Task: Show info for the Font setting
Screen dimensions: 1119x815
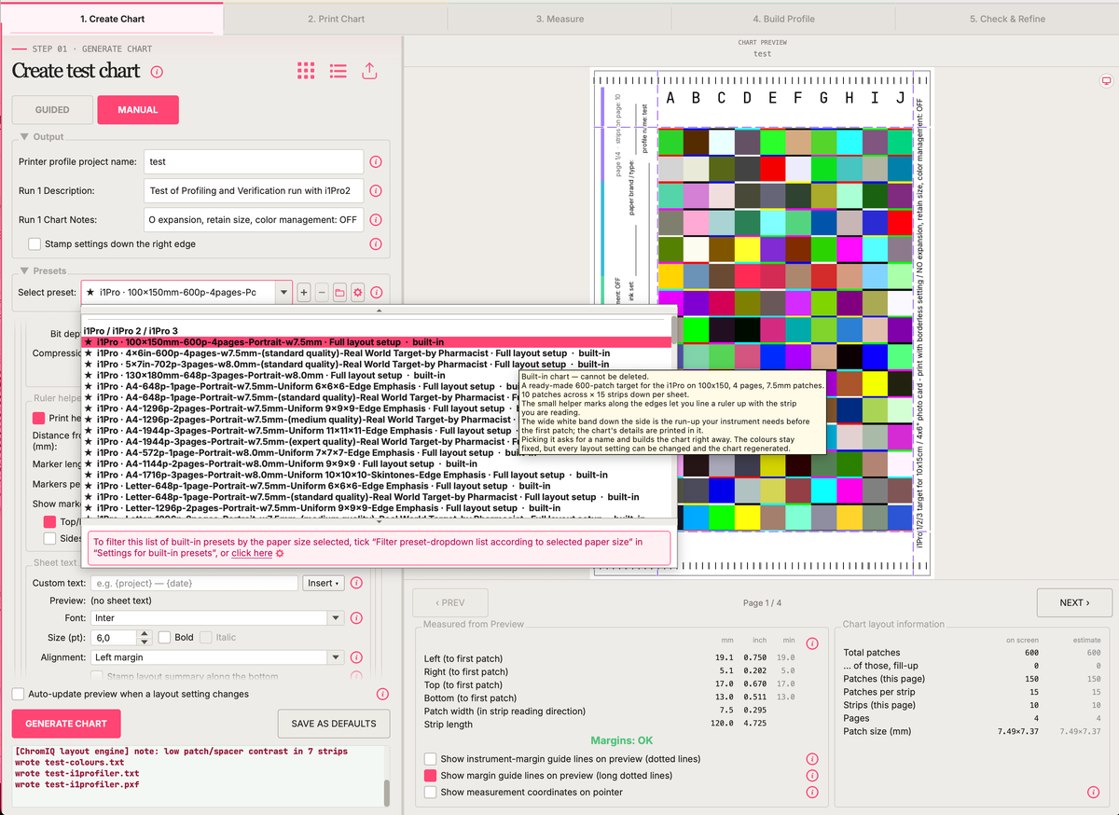Action: [x=356, y=618]
